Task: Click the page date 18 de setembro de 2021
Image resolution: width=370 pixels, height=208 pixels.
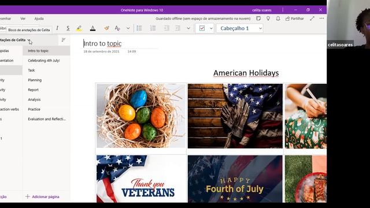Action: (101, 51)
